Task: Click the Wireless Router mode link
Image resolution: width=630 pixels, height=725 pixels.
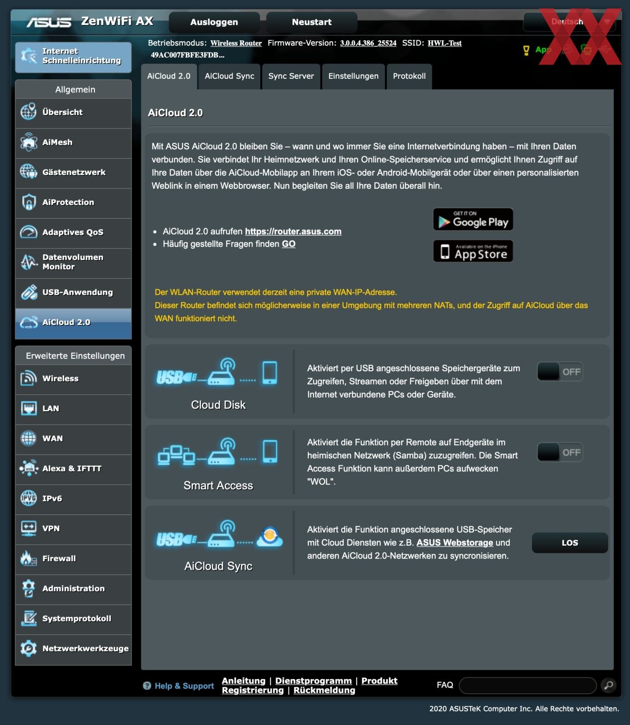Action: (236, 43)
